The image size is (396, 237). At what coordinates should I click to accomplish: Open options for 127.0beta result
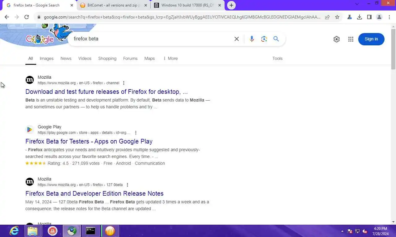(127, 185)
